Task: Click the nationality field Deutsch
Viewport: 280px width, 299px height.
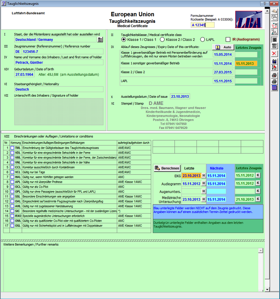Action: pyautogui.click(x=59, y=90)
